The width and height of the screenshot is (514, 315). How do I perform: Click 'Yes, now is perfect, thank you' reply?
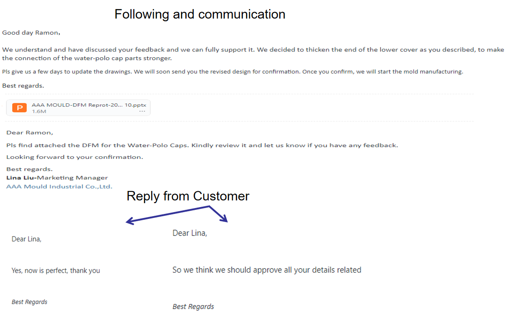(x=56, y=271)
